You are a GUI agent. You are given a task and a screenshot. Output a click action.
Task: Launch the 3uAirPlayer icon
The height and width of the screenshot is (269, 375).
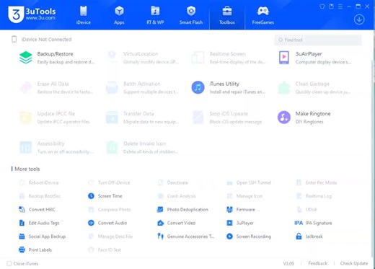pos(284,58)
